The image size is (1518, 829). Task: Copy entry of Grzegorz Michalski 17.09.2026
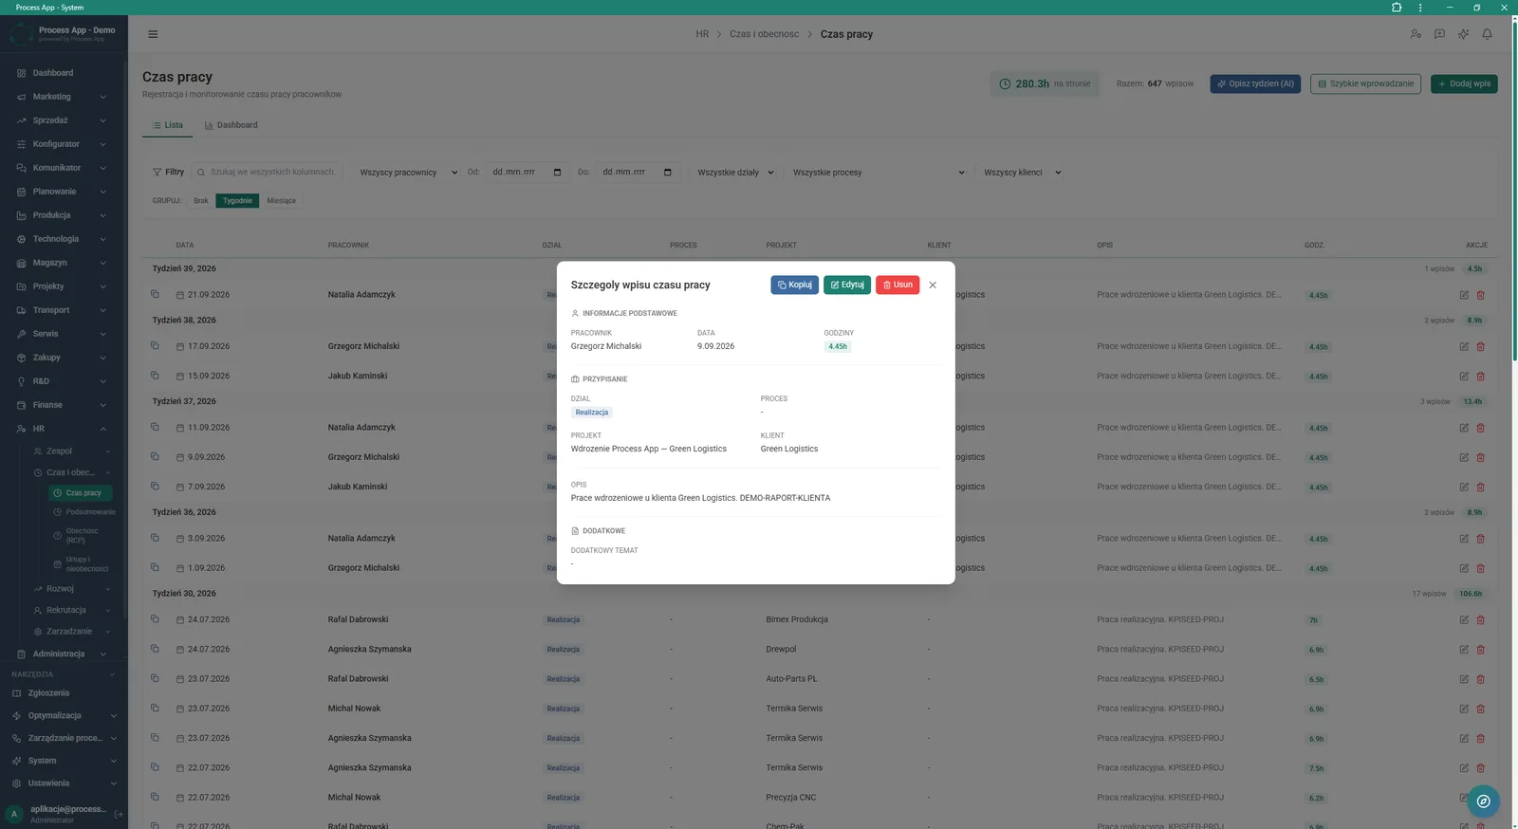[x=155, y=345]
